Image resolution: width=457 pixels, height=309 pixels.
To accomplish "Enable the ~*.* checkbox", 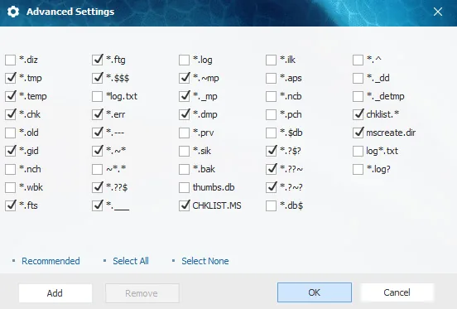I will coord(98,169).
